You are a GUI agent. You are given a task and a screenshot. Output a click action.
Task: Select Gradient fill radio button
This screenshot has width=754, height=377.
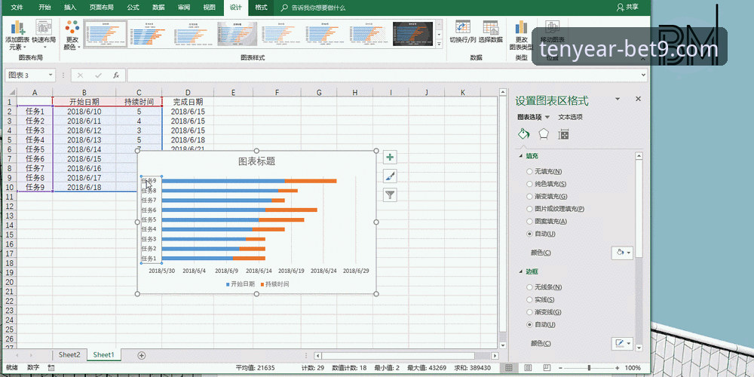pos(529,196)
